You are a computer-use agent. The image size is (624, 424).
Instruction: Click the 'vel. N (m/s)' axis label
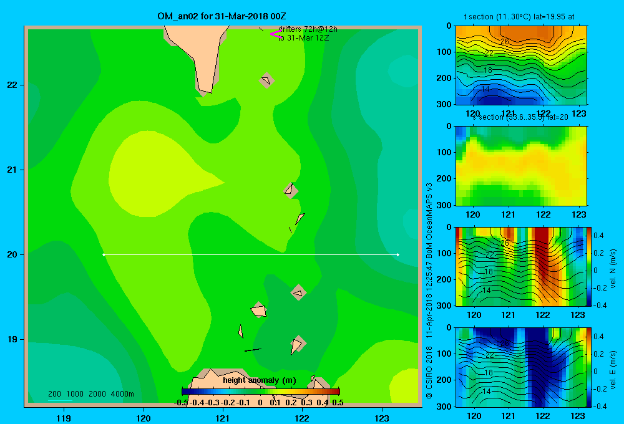click(613, 269)
